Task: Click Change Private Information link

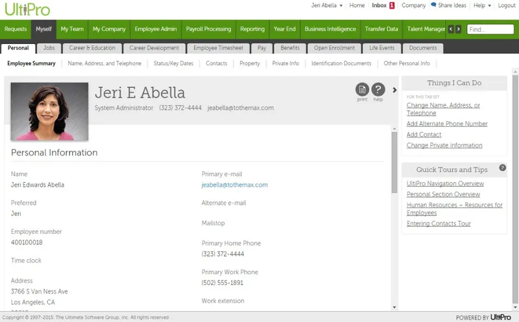Action: [x=444, y=145]
